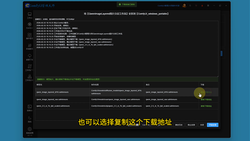Viewport: 250px width, 141px height.
Task: Open the ComfyUI environment selection dropdown
Action: click(x=156, y=125)
